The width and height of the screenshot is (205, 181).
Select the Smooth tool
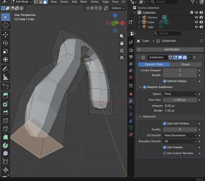click(5, 153)
